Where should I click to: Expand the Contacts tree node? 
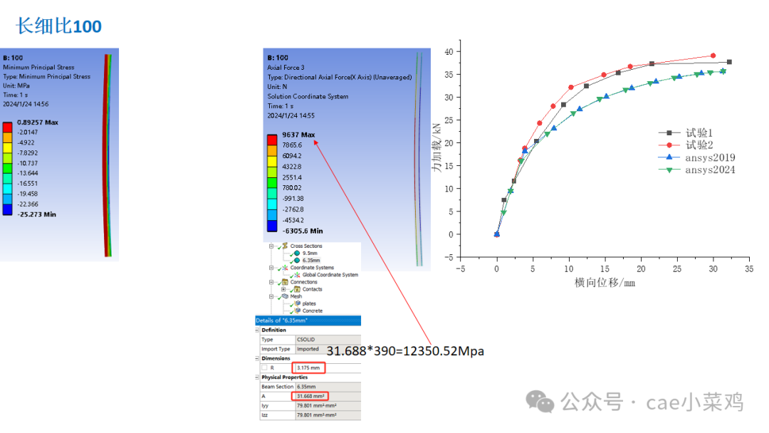point(283,289)
